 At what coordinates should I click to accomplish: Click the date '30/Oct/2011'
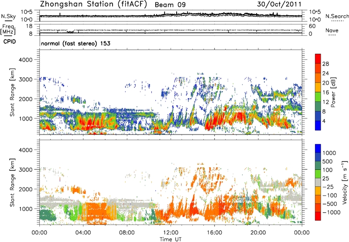(279, 4)
